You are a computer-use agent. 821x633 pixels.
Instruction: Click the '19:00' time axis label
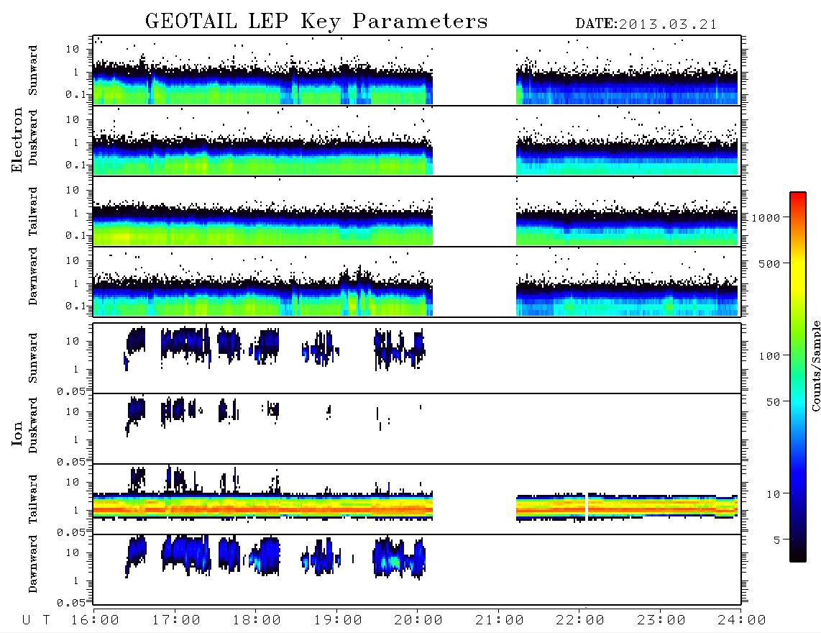tap(338, 620)
